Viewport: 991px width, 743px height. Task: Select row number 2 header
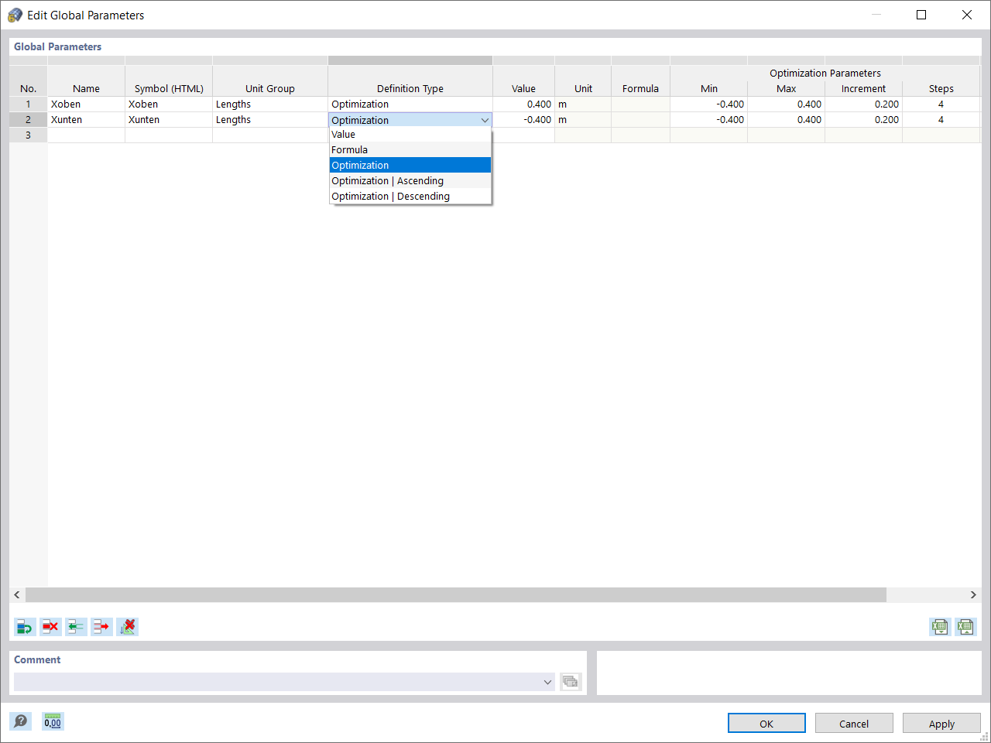29,120
